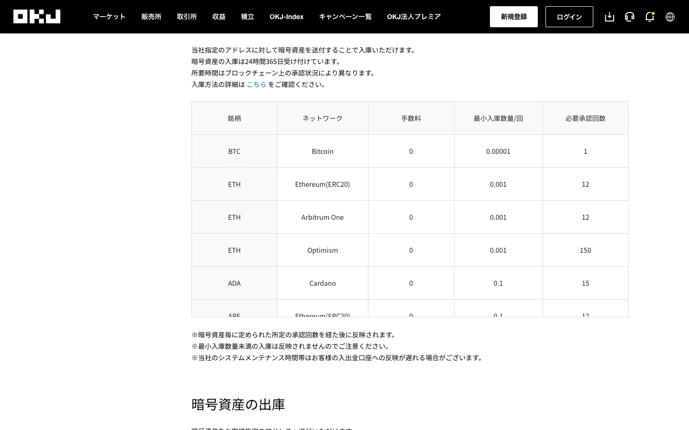Open OKJ法人プレミア in the navigation
The height and width of the screenshot is (430, 689).
(x=414, y=17)
